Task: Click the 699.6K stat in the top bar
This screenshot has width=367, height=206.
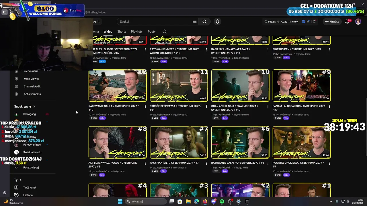Action: (270, 21)
